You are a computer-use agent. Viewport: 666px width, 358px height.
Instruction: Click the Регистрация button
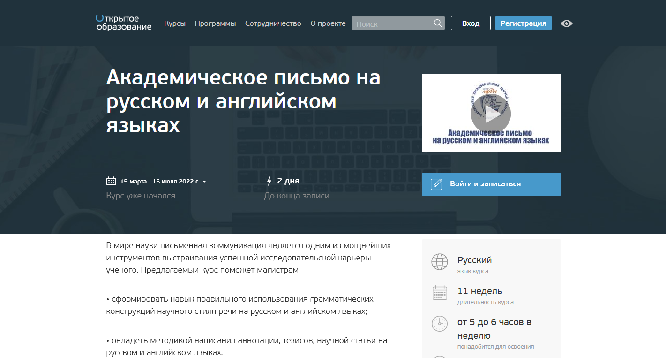point(523,23)
